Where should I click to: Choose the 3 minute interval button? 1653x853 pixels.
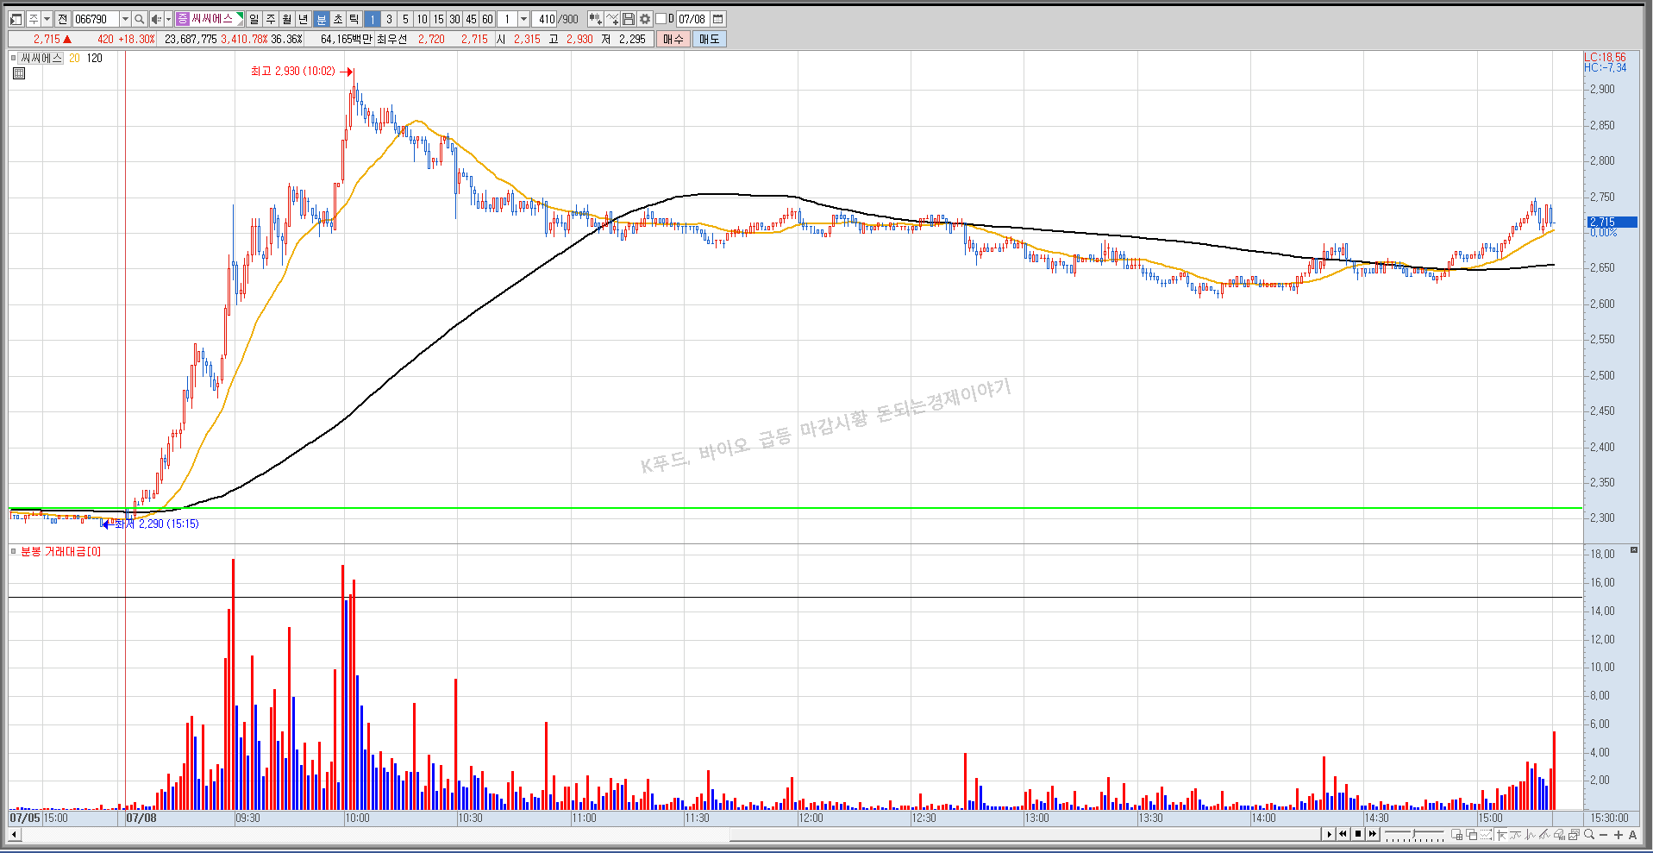click(x=389, y=19)
